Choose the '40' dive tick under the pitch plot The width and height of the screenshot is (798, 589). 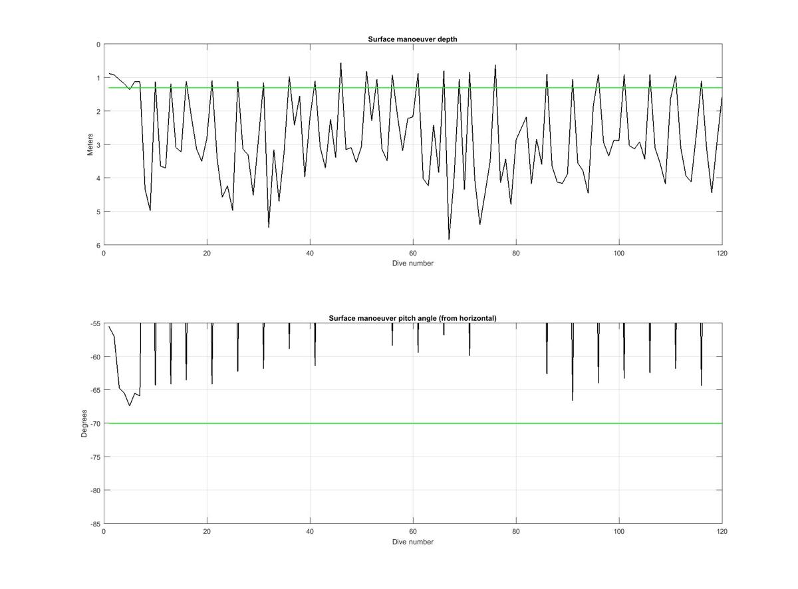pyautogui.click(x=310, y=532)
